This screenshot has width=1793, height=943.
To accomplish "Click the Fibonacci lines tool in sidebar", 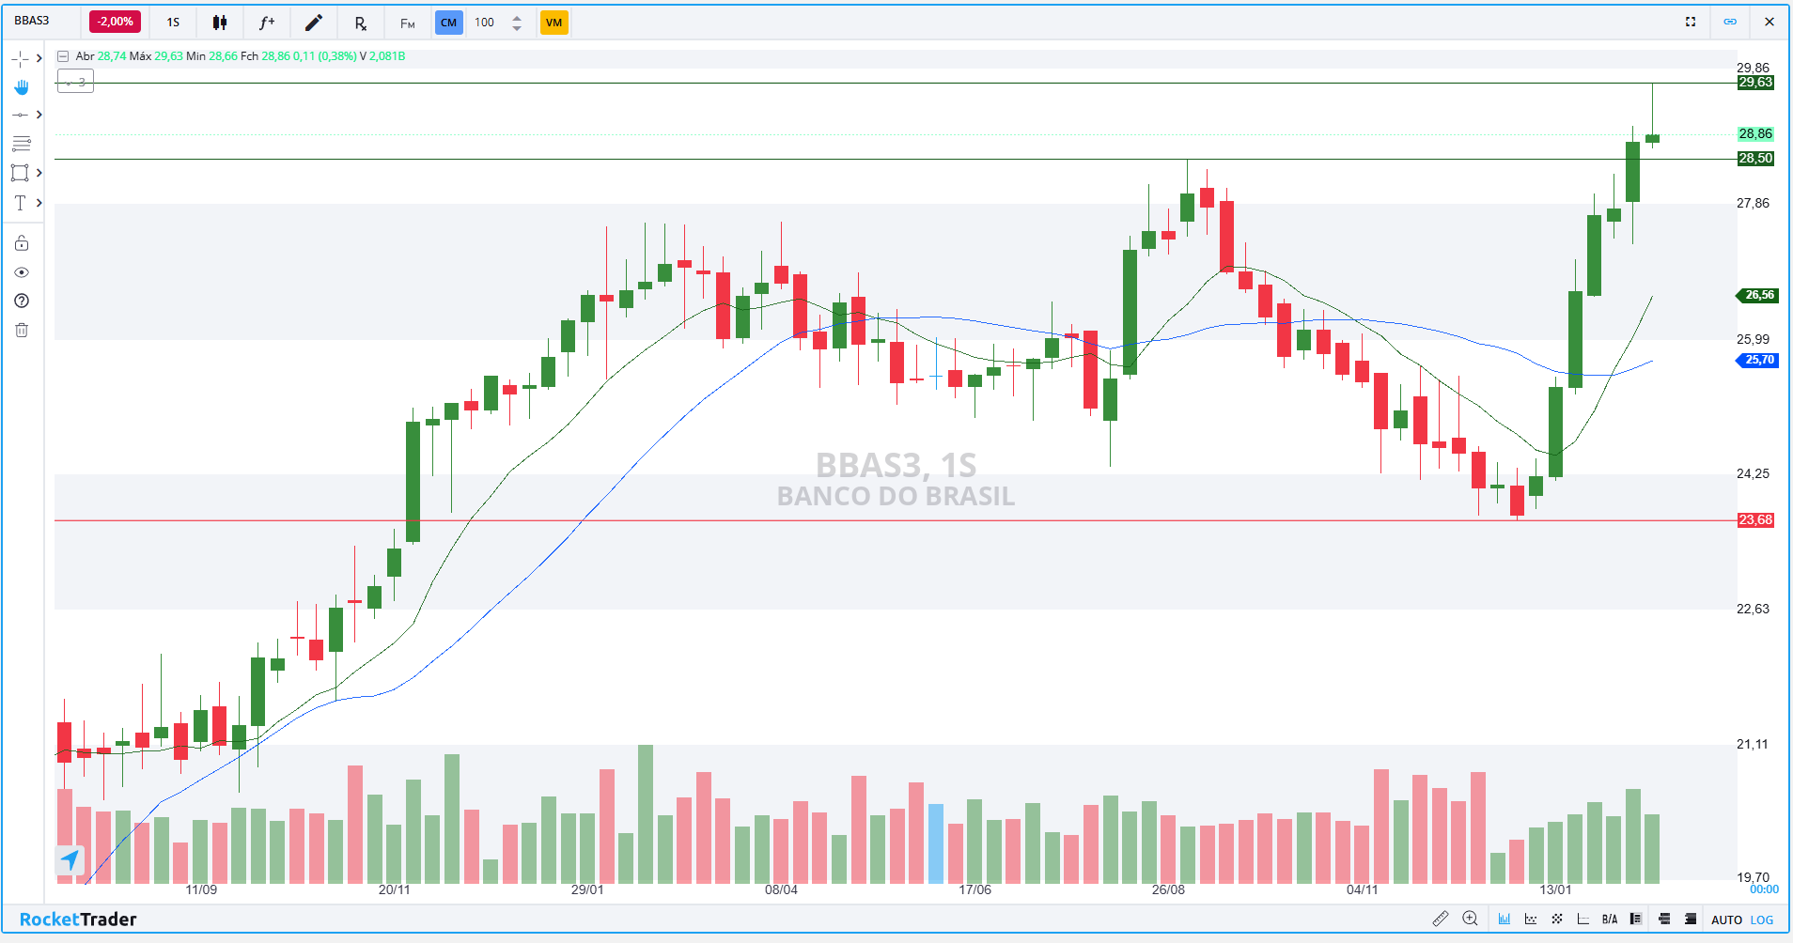I will [21, 144].
